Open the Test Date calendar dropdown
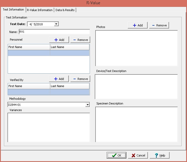187x162 pixels. [x=56, y=24]
